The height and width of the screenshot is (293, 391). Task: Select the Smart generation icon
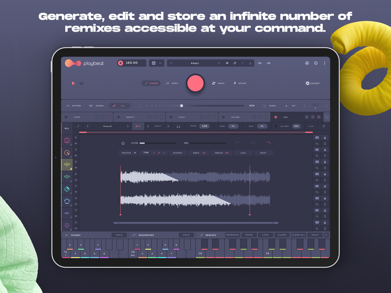click(213, 83)
